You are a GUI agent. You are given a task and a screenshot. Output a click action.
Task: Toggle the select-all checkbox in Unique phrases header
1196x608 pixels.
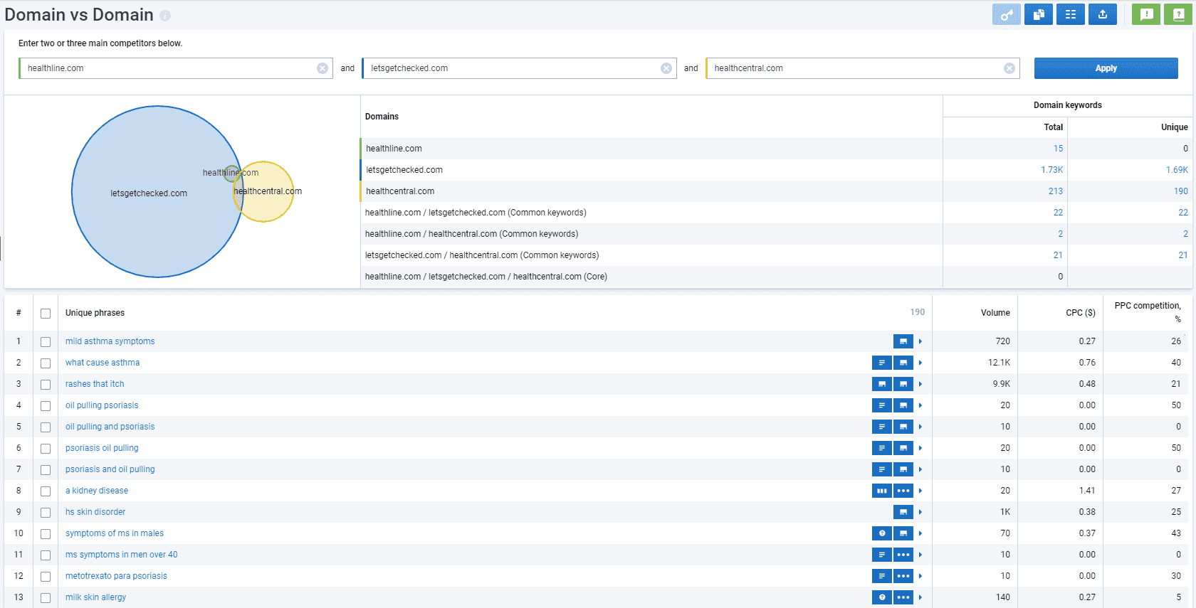tap(46, 314)
